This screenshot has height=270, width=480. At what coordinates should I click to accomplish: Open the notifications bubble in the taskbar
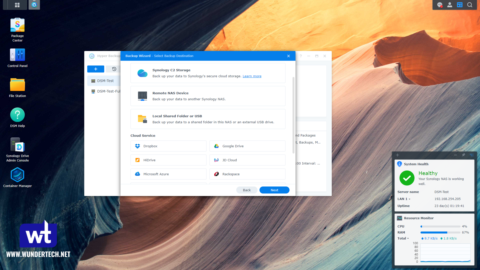click(440, 5)
